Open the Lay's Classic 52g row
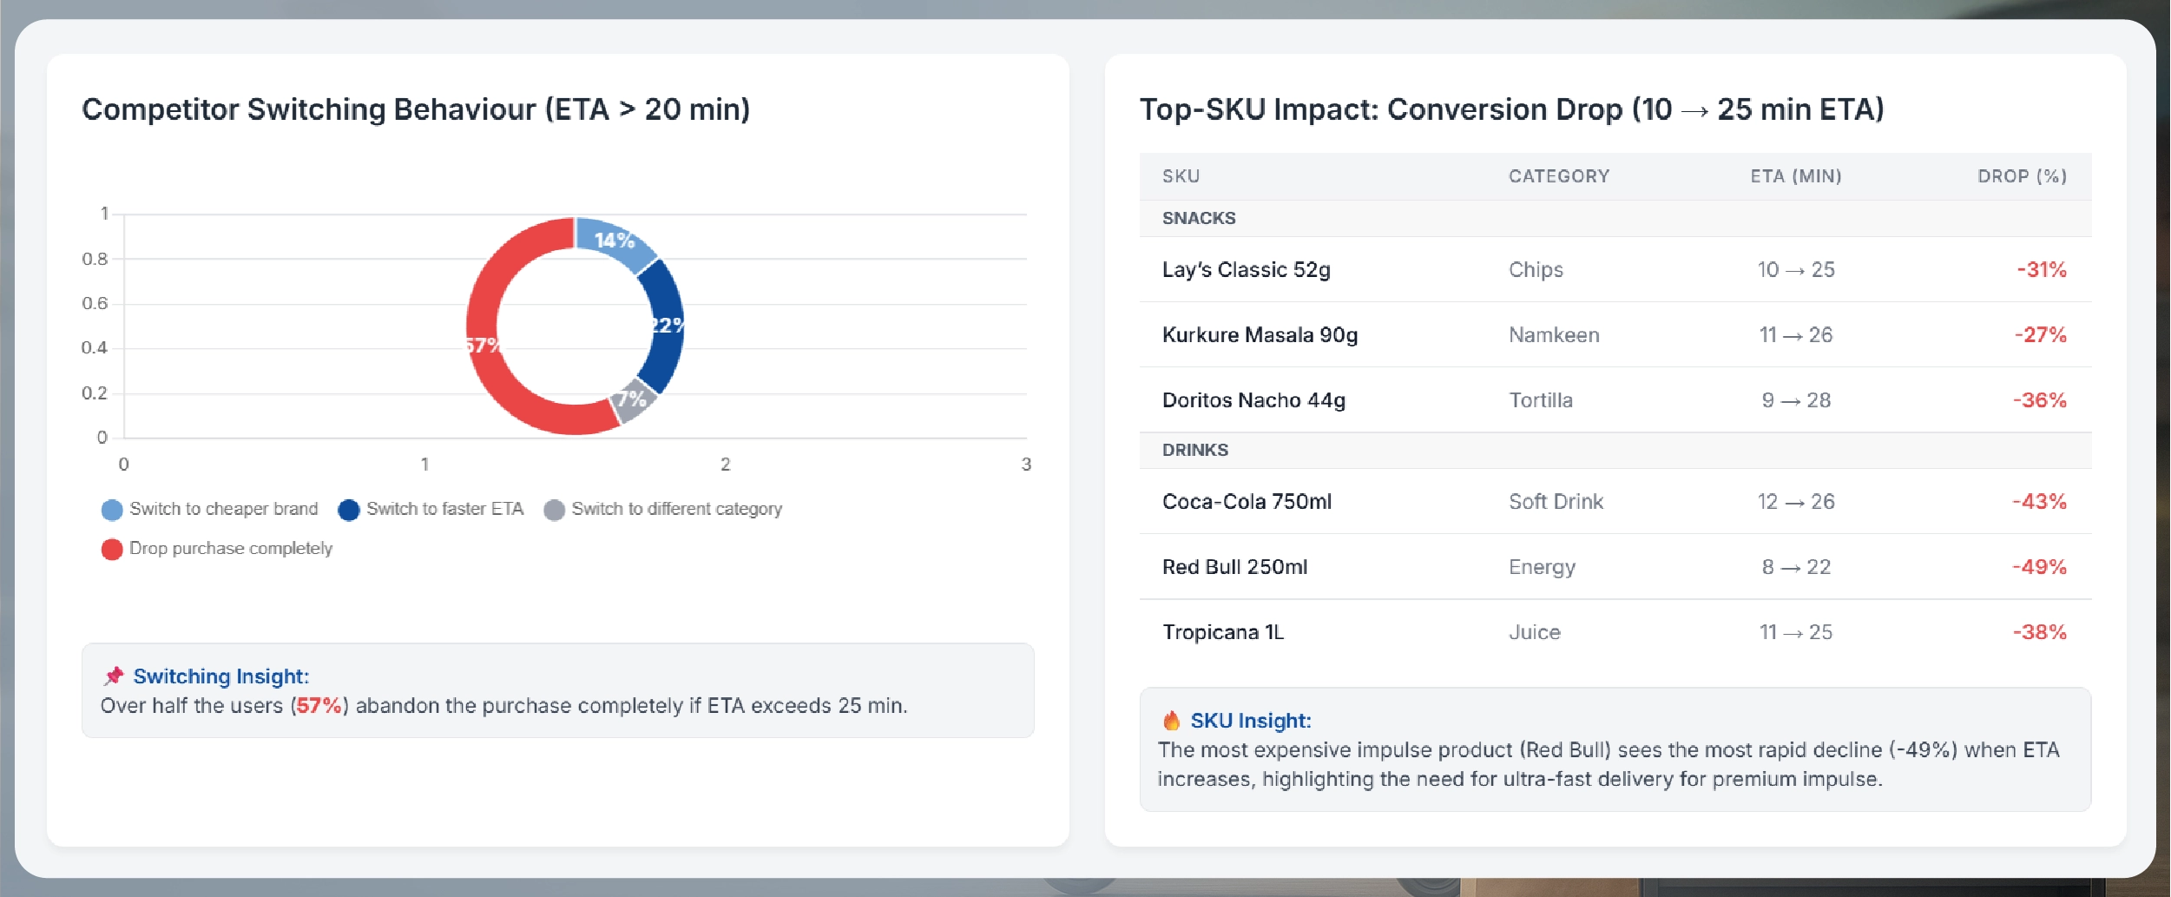Screen dimensions: 2171x897 (1246, 270)
